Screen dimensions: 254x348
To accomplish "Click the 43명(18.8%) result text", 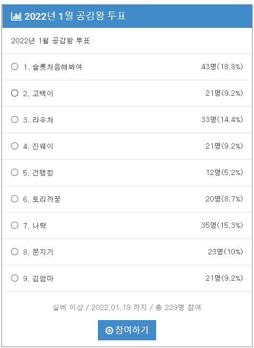I will [222, 67].
